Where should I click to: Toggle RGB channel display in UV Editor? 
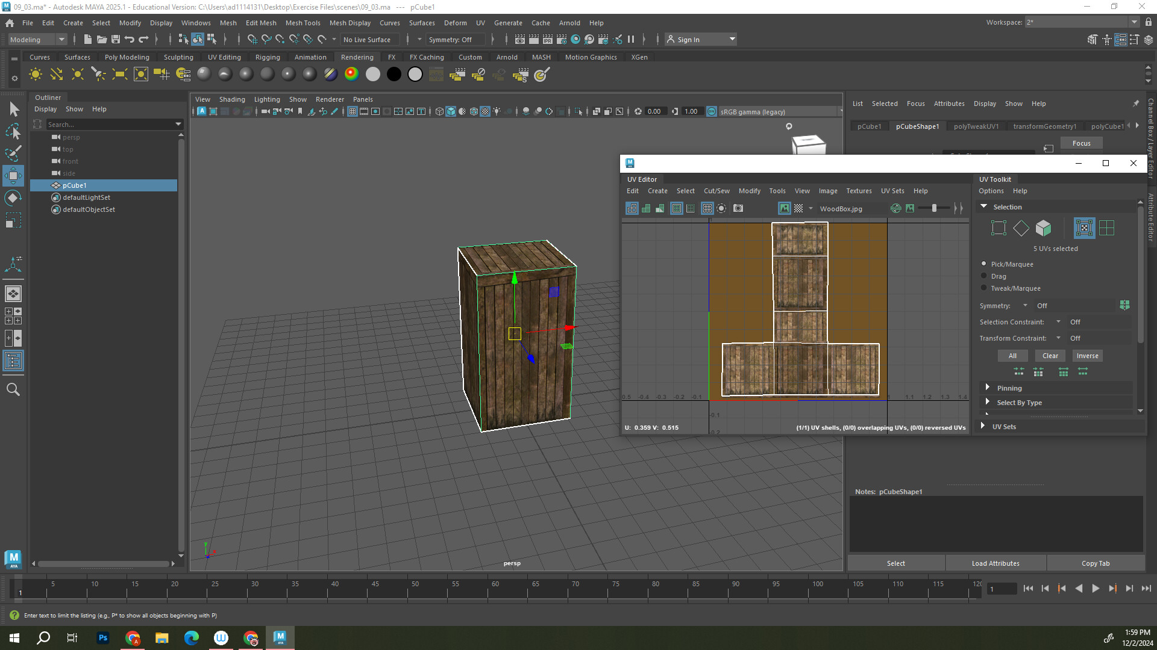click(896, 208)
